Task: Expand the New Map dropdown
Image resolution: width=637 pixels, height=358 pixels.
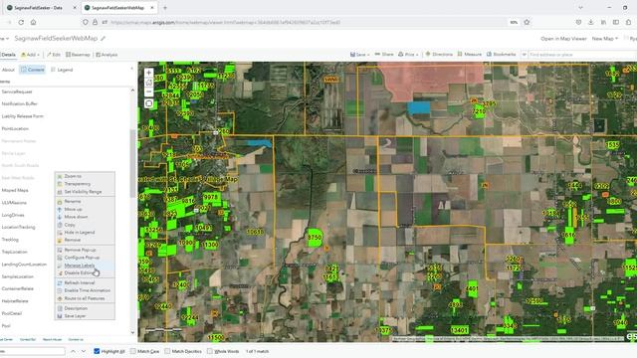Action: click(604, 39)
